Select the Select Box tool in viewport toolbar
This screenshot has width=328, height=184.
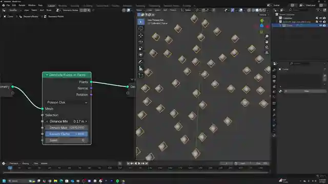click(x=140, y=21)
